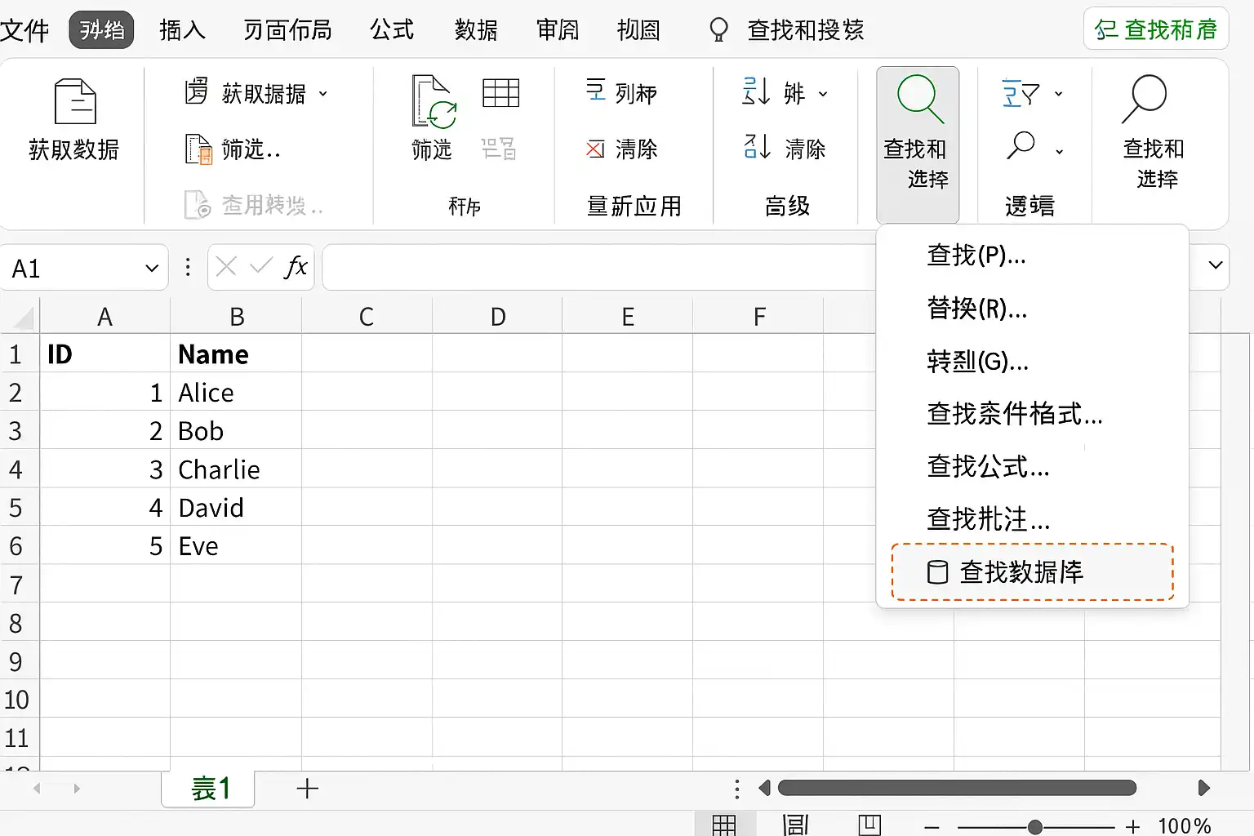Click the 获取数据 document icon
Screen dimensions: 1254x836
point(75,102)
